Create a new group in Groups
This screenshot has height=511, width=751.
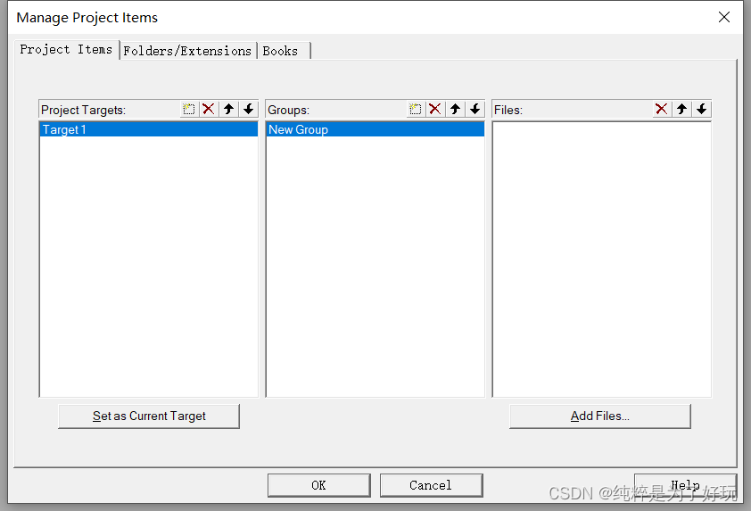click(416, 109)
